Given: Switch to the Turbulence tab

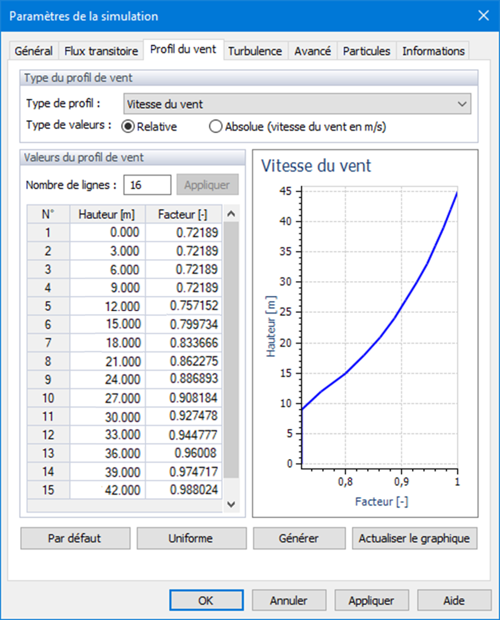Looking at the screenshot, I should point(255,51).
